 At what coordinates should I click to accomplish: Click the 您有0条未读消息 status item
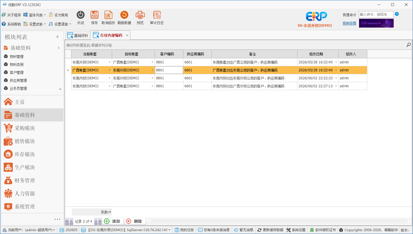coord(214,230)
